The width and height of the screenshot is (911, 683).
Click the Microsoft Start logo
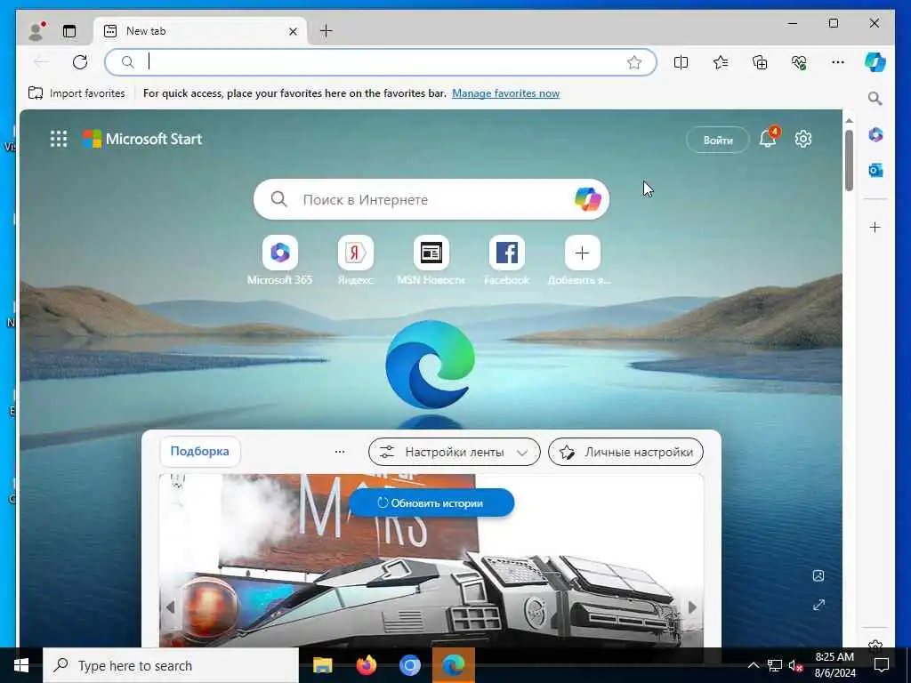click(x=142, y=139)
